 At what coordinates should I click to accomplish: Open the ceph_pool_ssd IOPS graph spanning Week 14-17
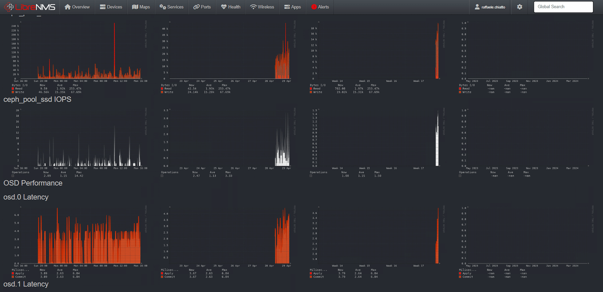(x=377, y=142)
